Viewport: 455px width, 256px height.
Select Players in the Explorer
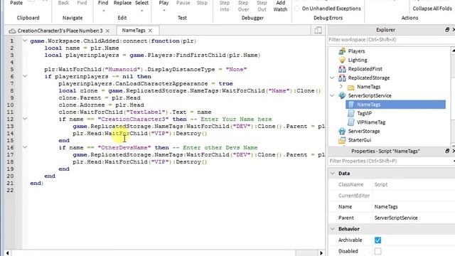pyautogui.click(x=356, y=51)
